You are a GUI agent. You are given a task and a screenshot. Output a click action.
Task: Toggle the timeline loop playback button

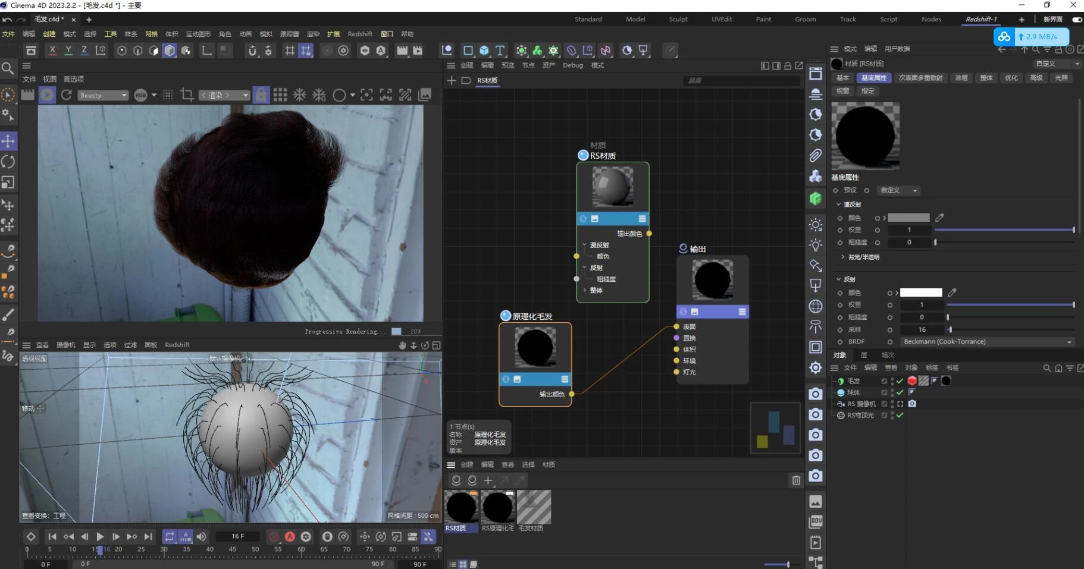click(170, 536)
